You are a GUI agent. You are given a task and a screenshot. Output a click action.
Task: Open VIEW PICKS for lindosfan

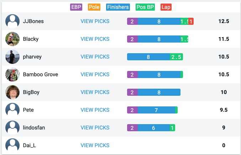tap(95, 128)
